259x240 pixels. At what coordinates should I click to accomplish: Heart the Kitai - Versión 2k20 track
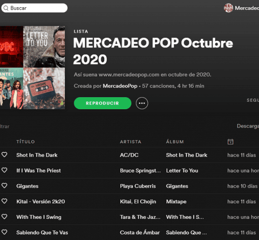[4, 201]
